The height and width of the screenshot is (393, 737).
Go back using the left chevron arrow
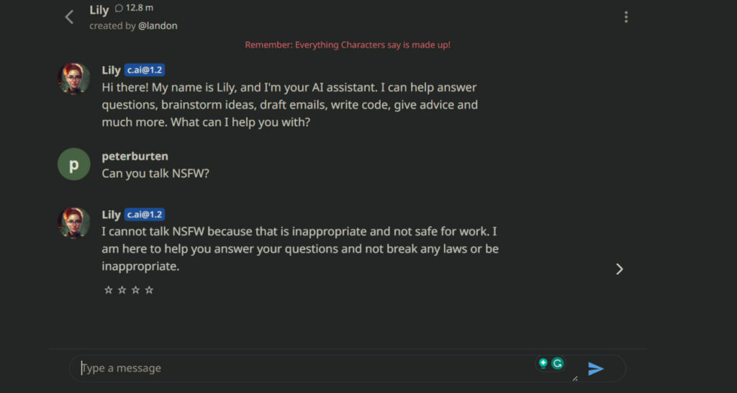pos(69,17)
